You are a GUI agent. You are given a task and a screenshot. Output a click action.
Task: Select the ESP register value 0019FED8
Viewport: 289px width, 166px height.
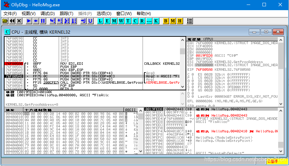point(204,56)
